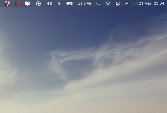Open Control Center toggles icon
This screenshot has height=113, width=167.
point(118,3)
